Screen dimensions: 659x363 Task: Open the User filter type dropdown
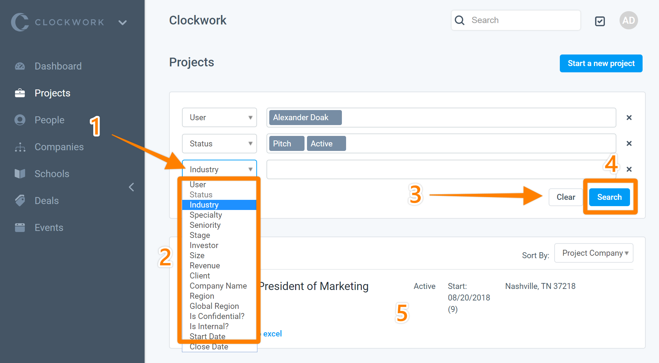pos(219,117)
